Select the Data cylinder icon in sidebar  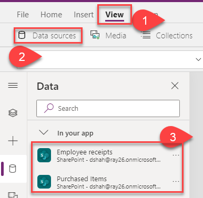(13, 169)
